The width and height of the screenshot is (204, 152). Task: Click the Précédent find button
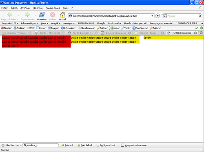pyautogui.click(x=85, y=145)
